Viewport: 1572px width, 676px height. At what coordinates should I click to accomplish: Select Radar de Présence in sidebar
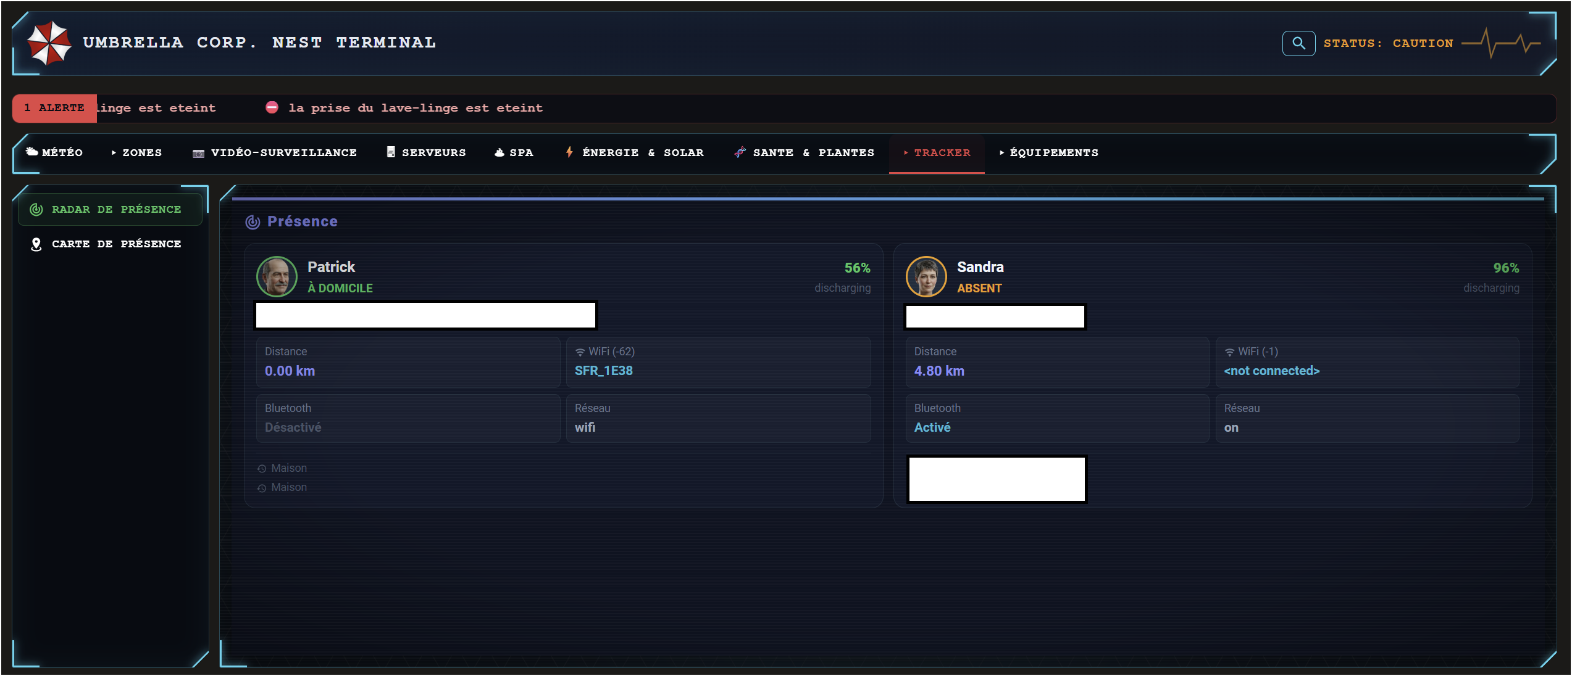111,209
